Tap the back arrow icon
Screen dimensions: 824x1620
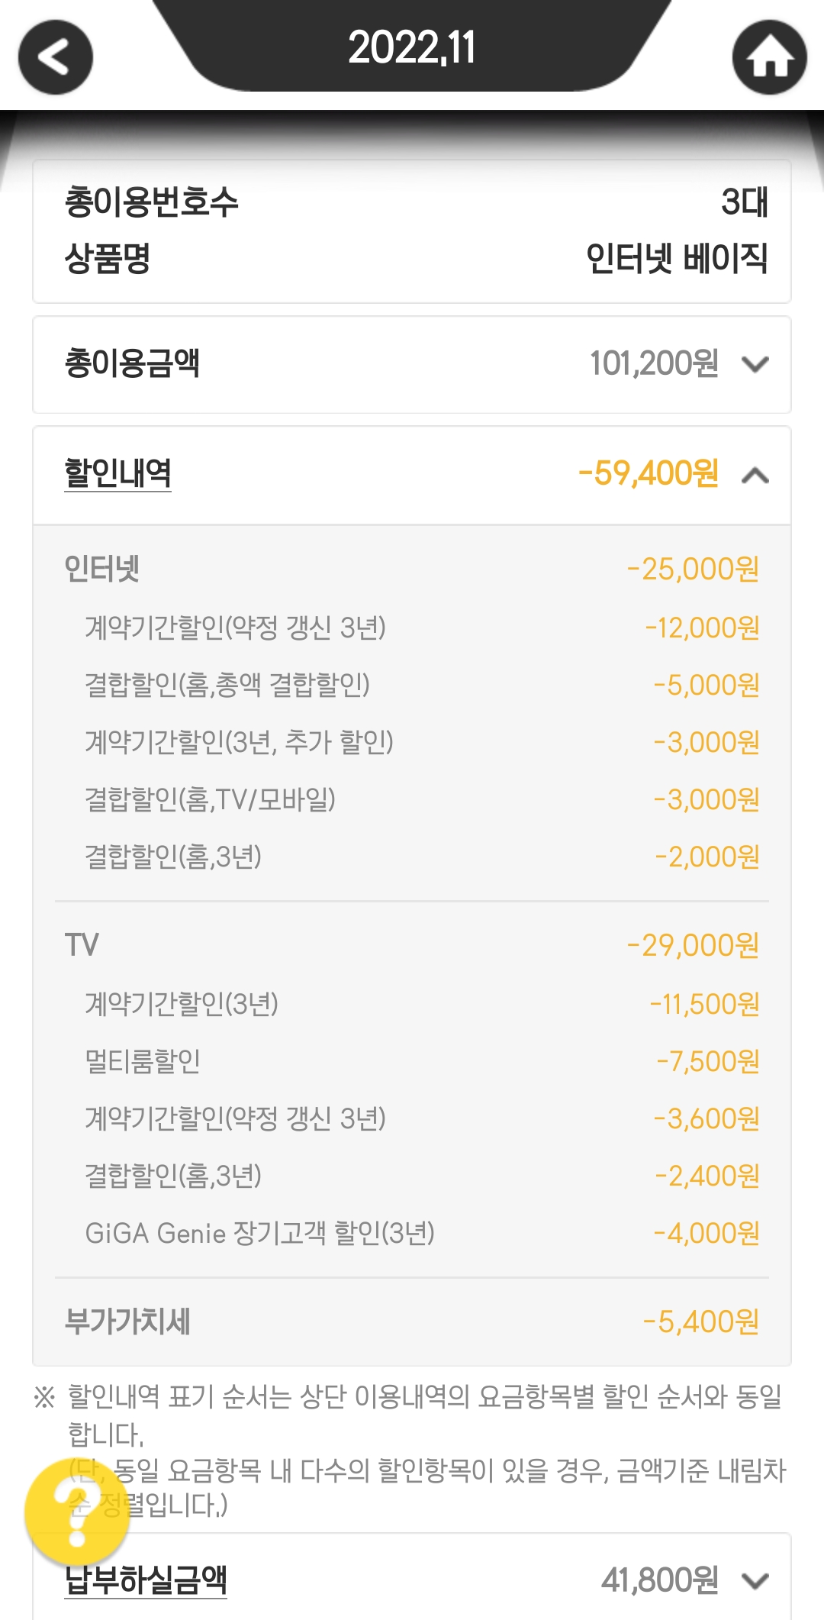(56, 57)
